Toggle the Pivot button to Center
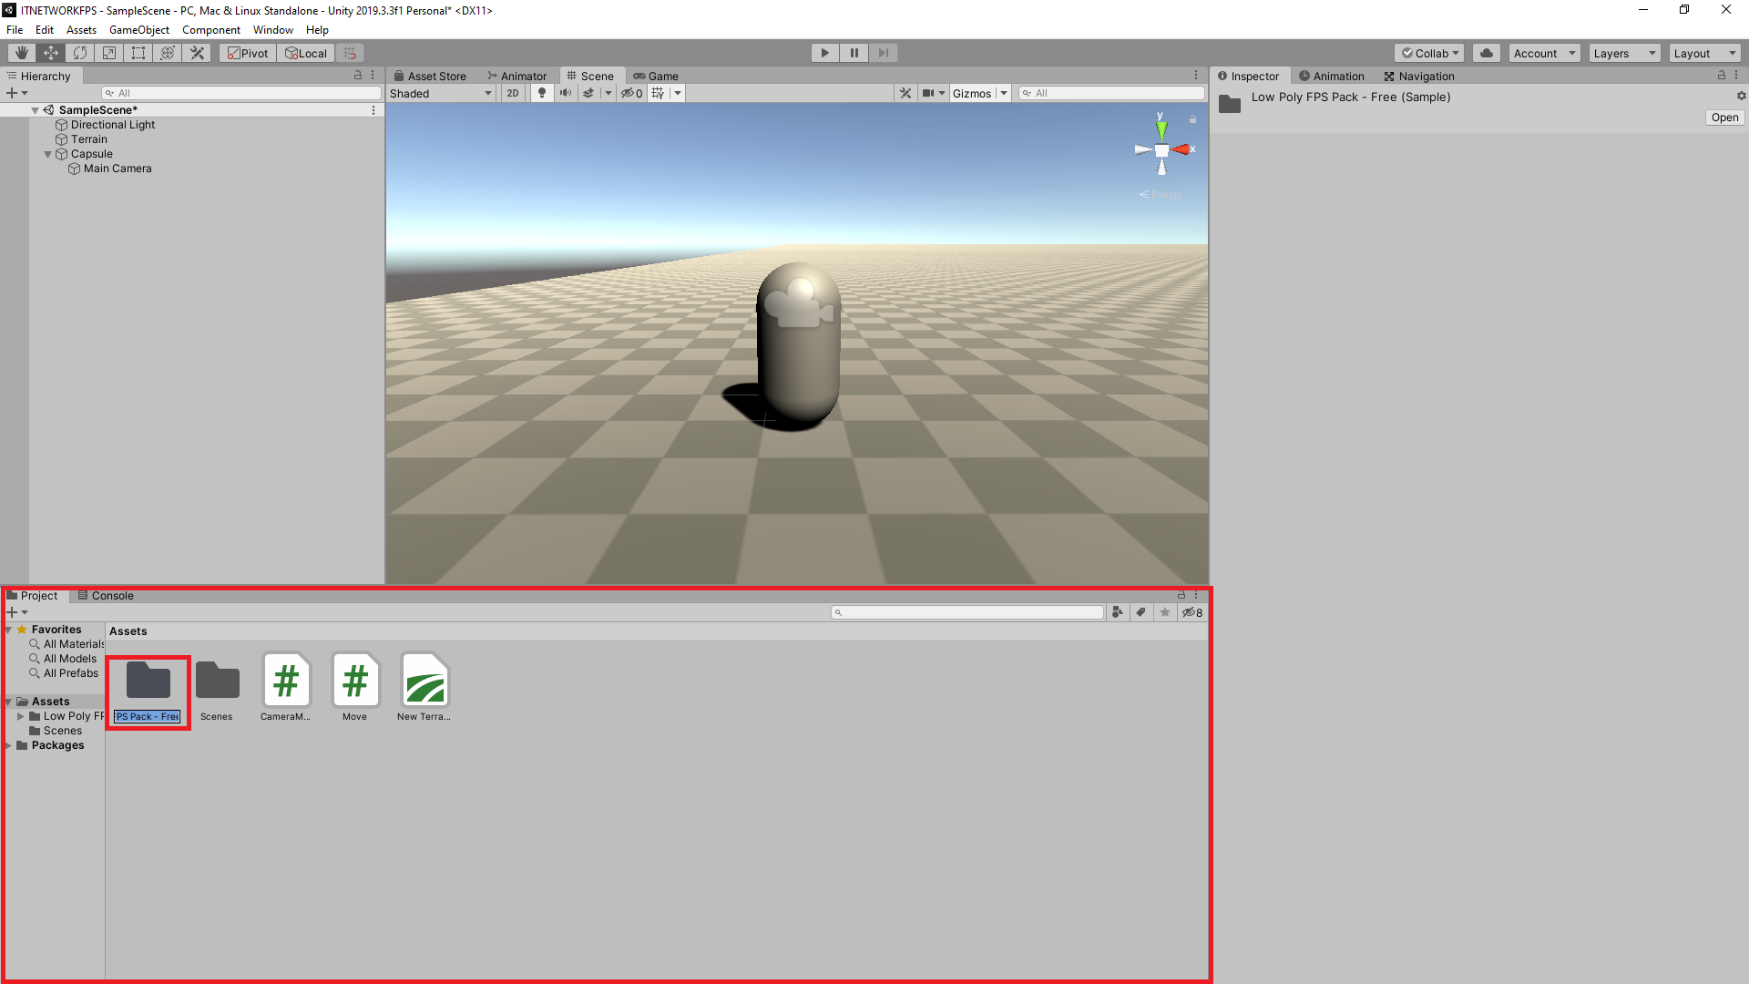The height and width of the screenshot is (984, 1749). [x=247, y=52]
